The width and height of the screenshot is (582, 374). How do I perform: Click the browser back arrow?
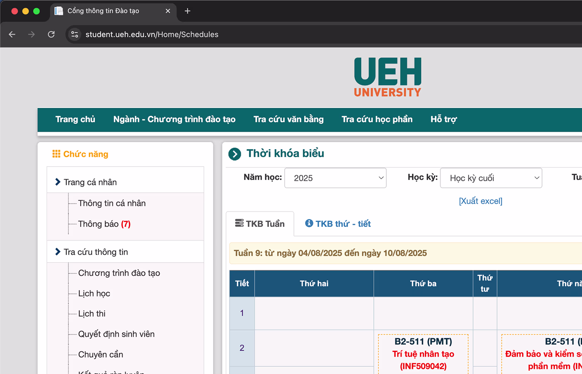click(x=12, y=34)
